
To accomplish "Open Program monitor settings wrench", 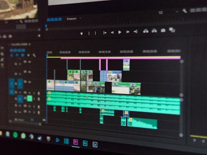I will pos(185,11).
